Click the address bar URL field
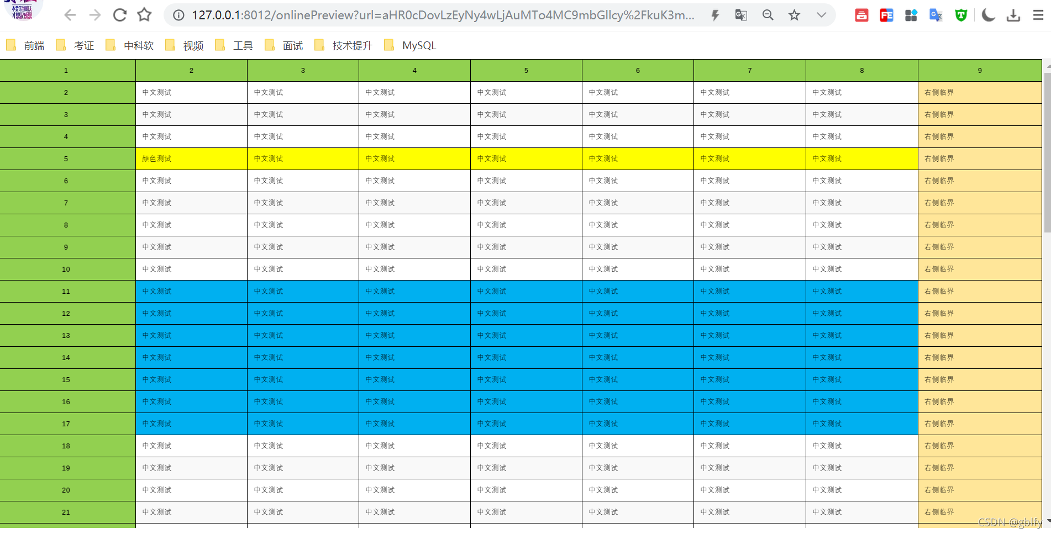 coord(443,15)
